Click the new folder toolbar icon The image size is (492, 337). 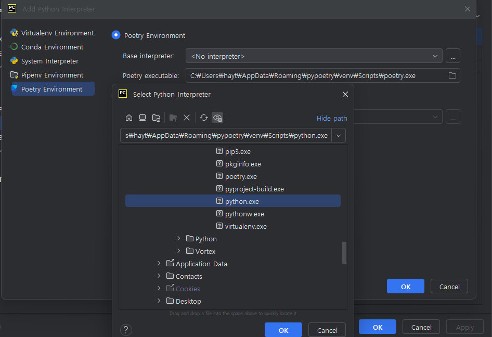click(x=173, y=118)
